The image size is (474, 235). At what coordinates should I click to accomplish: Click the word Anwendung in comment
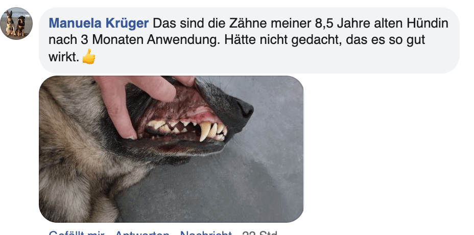click(x=184, y=40)
